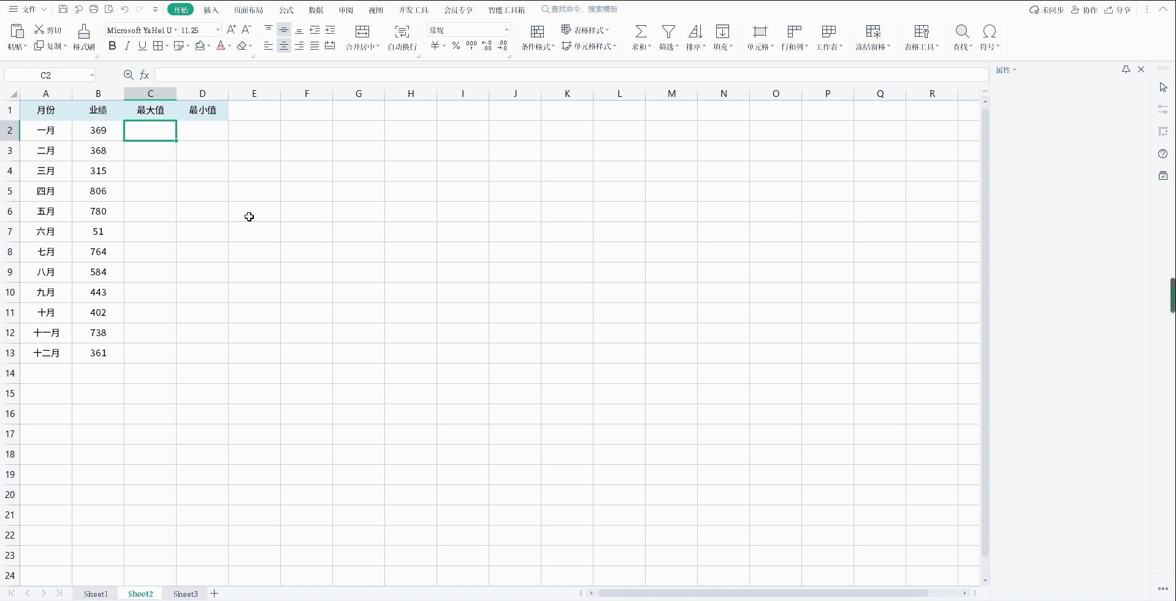Pin the properties pane with pin icon

pos(1126,70)
